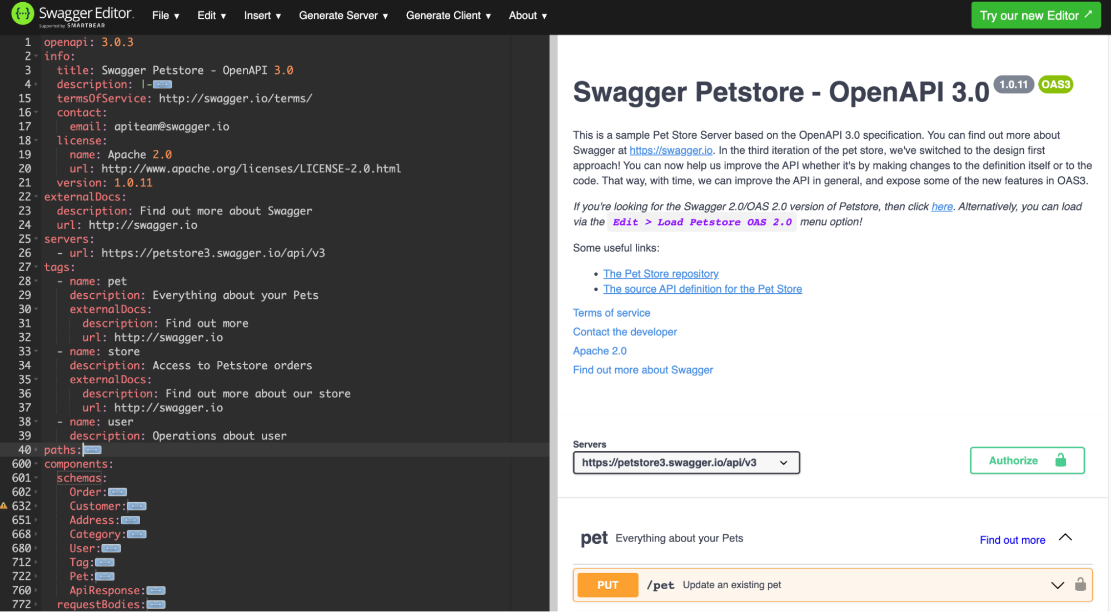Expand the collapsed Order schema marker
Screen dimensions: 1111x612
(116, 492)
